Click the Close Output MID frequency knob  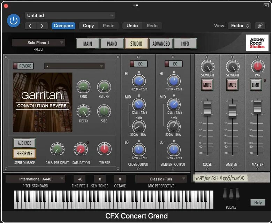click(x=139, y=127)
